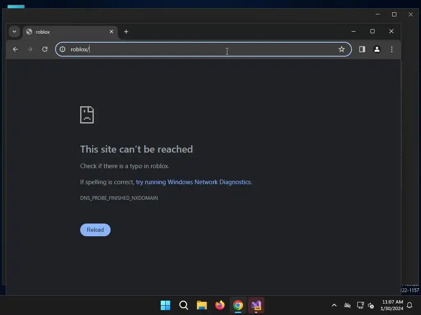
Task: Select the roblox tab
Action: tap(70, 32)
